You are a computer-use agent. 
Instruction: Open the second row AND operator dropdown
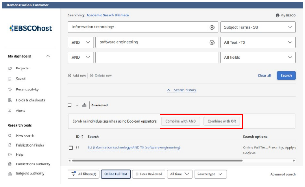[81, 42]
